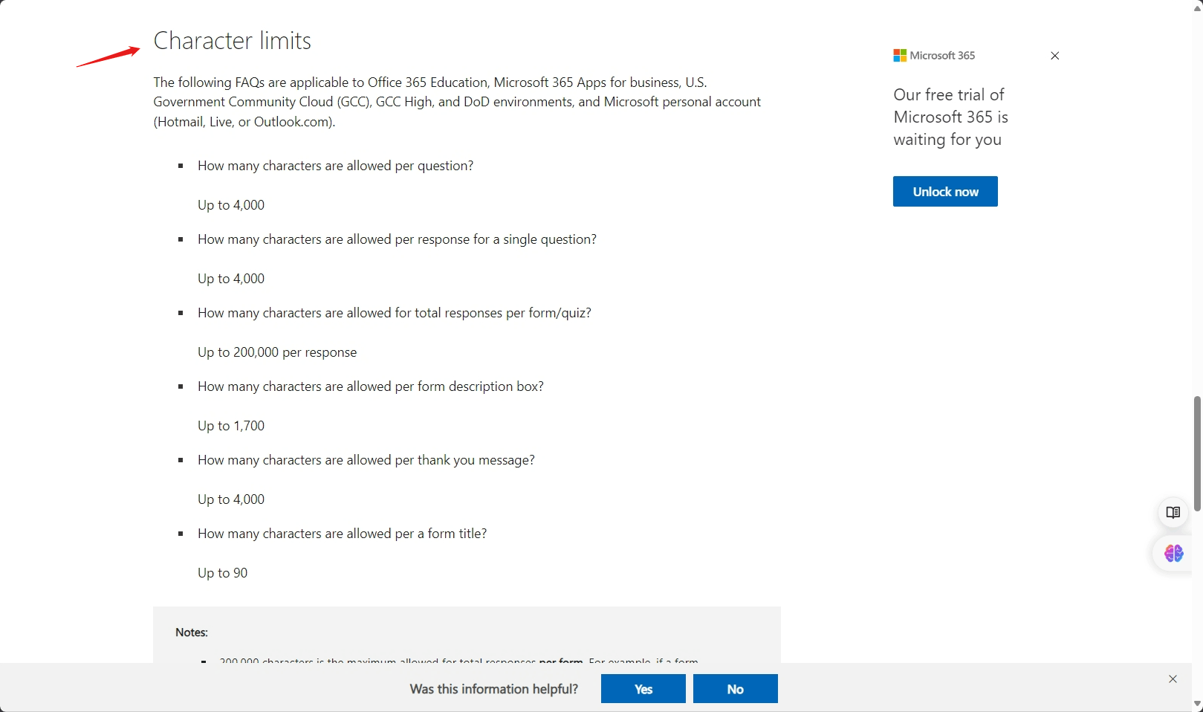This screenshot has height=712, width=1203.
Task: Click the scroll up arrow
Action: (1197, 7)
